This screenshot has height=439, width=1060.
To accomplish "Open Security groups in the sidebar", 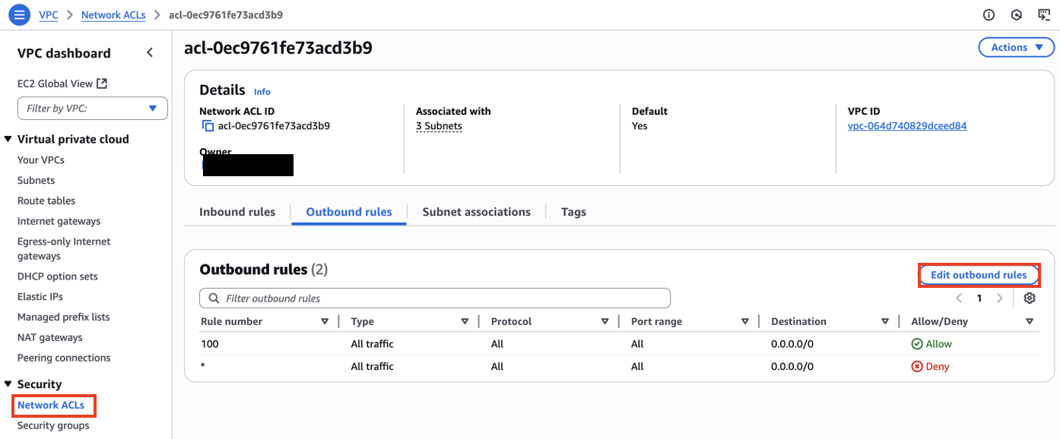I will 53,425.
